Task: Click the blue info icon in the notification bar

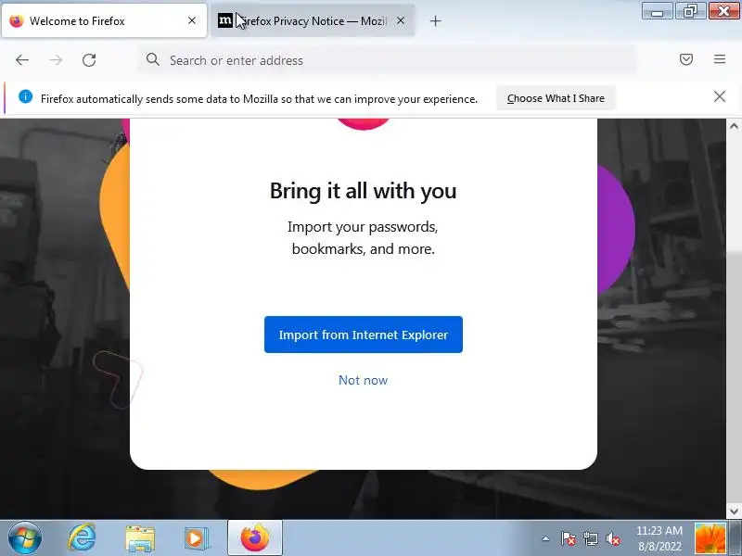Action: 26,97
